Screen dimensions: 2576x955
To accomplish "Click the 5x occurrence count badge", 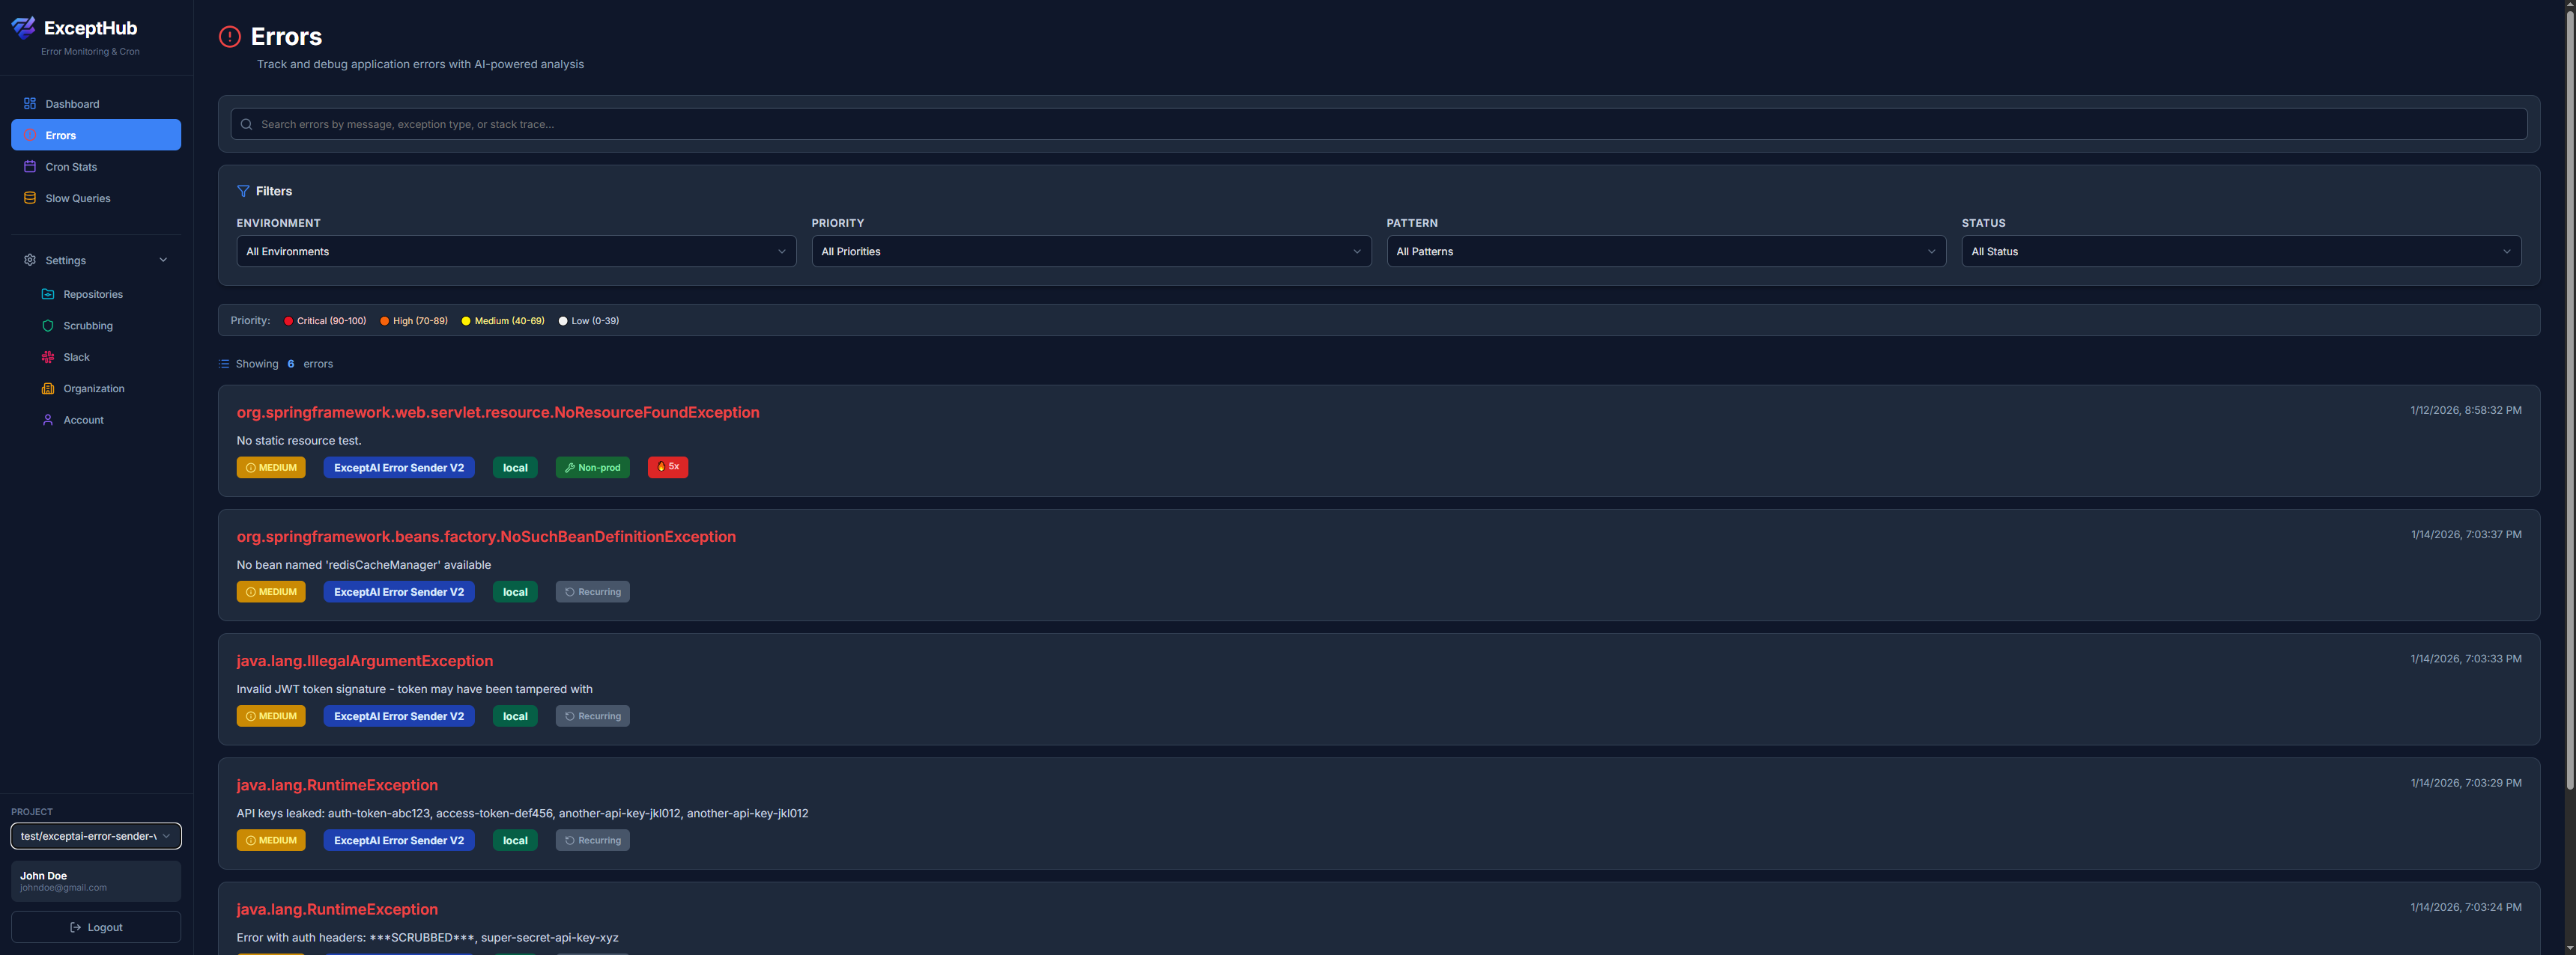I will click(x=667, y=466).
